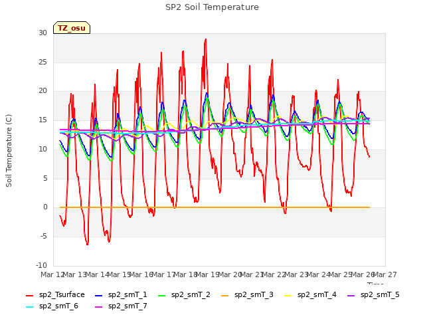Click the 25 y-axis tick label
Image resolution: width=425 pixels, height=319 pixels.
tap(42, 62)
